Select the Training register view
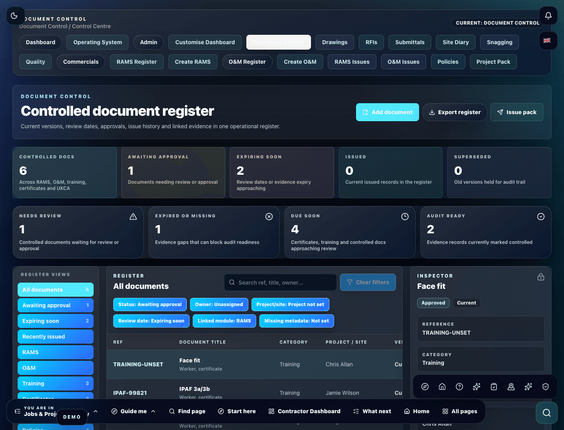The height and width of the screenshot is (430, 564). point(56,383)
